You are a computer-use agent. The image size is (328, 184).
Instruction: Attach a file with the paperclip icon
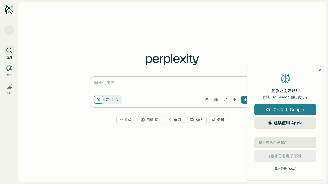click(x=225, y=100)
